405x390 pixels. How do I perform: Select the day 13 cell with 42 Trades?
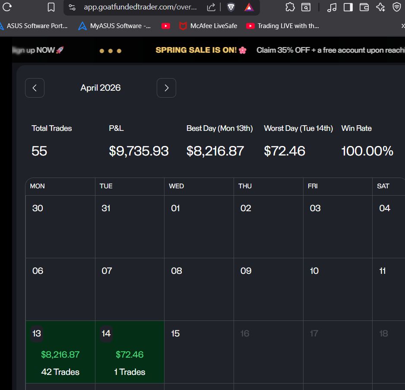pos(60,352)
